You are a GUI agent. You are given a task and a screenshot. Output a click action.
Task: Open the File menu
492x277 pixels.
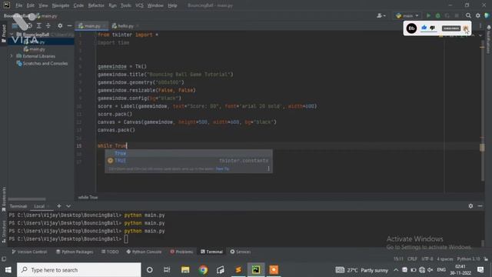click(18, 5)
